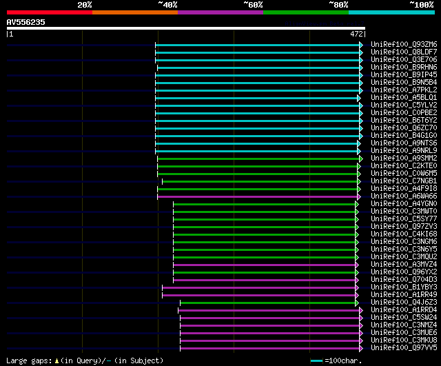This screenshot has height=366, width=441.
Task: Click the cyan 100char scale legend bar
Action: (x=316, y=361)
